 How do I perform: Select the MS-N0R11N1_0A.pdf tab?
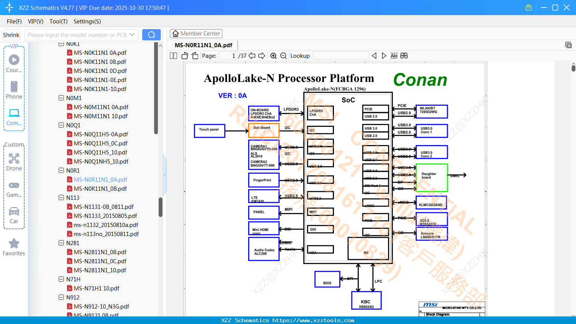click(203, 45)
